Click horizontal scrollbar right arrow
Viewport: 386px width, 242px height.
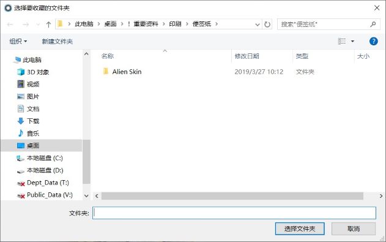tap(381, 196)
